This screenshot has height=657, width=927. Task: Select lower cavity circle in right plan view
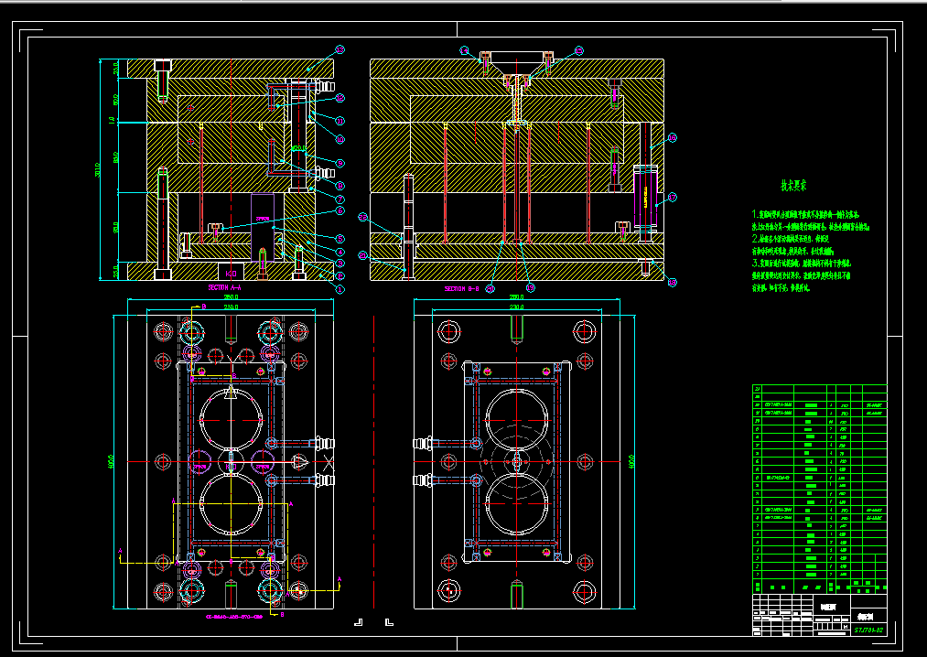pos(517,504)
